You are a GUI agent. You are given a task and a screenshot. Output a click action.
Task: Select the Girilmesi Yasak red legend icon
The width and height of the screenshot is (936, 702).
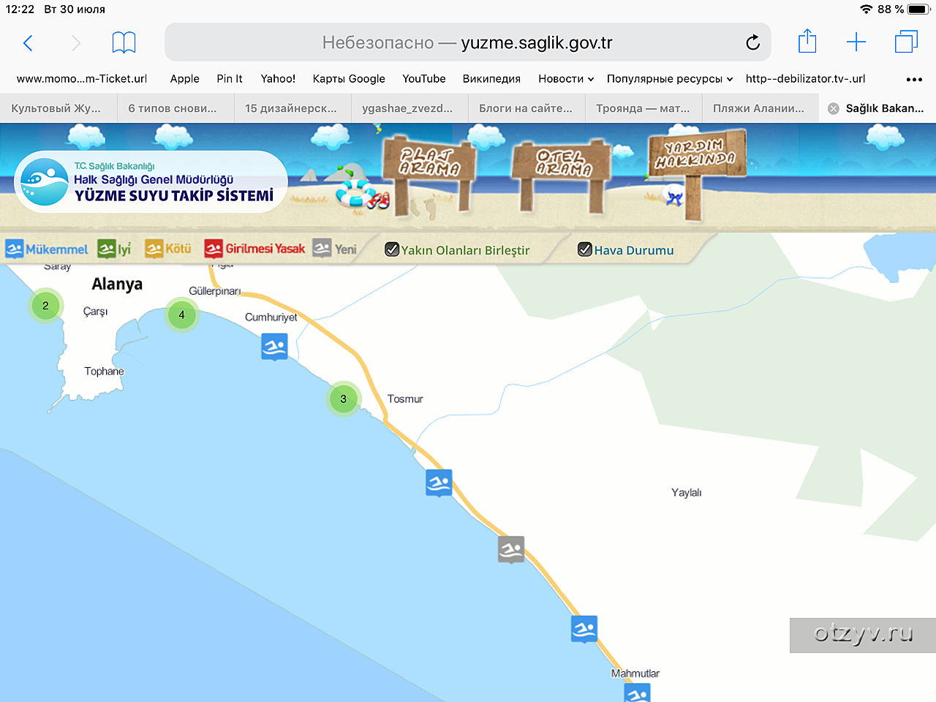click(214, 249)
